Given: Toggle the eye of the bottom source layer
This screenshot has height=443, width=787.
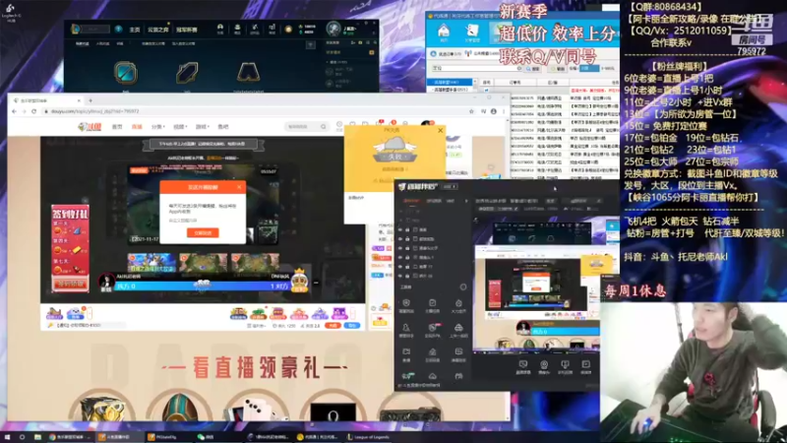Looking at the screenshot, I should pos(400,276).
